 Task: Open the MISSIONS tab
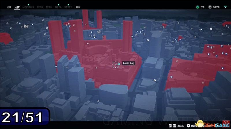(x=28, y=7)
